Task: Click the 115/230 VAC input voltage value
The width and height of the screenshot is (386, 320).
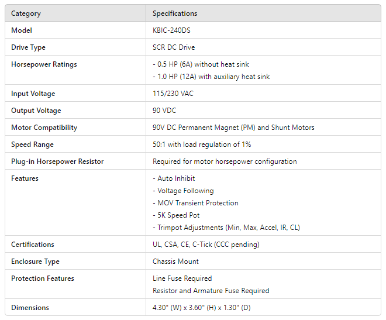Action: pyautogui.click(x=174, y=94)
